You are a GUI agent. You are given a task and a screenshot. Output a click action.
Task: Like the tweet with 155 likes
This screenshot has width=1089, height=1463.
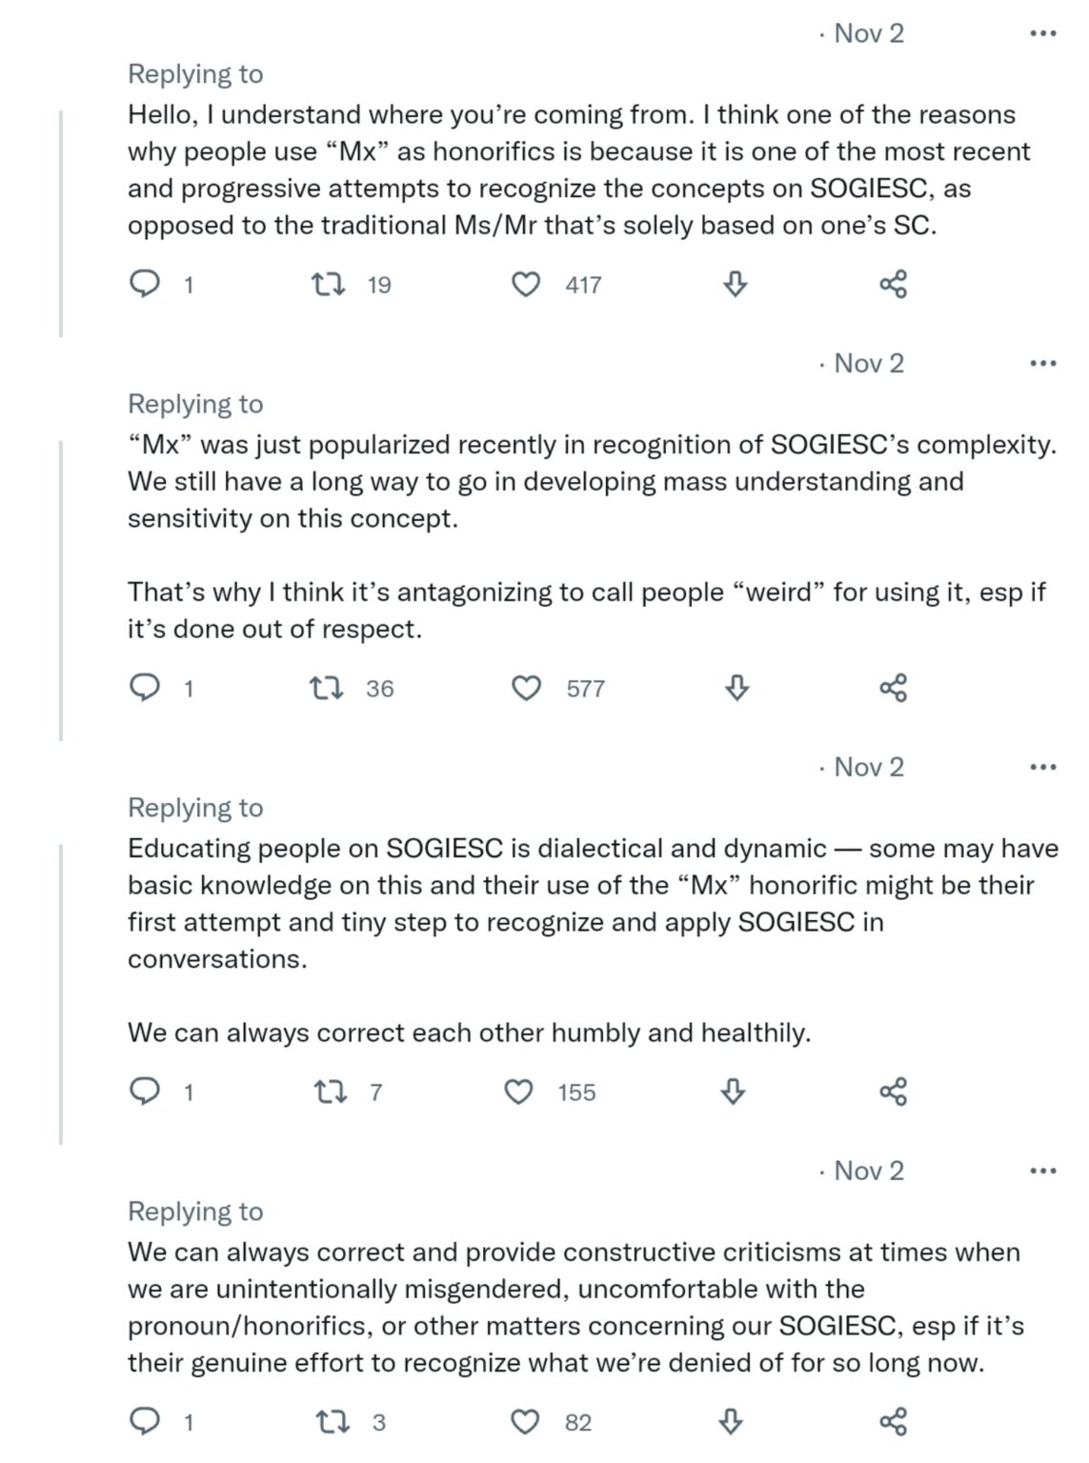pos(518,1092)
